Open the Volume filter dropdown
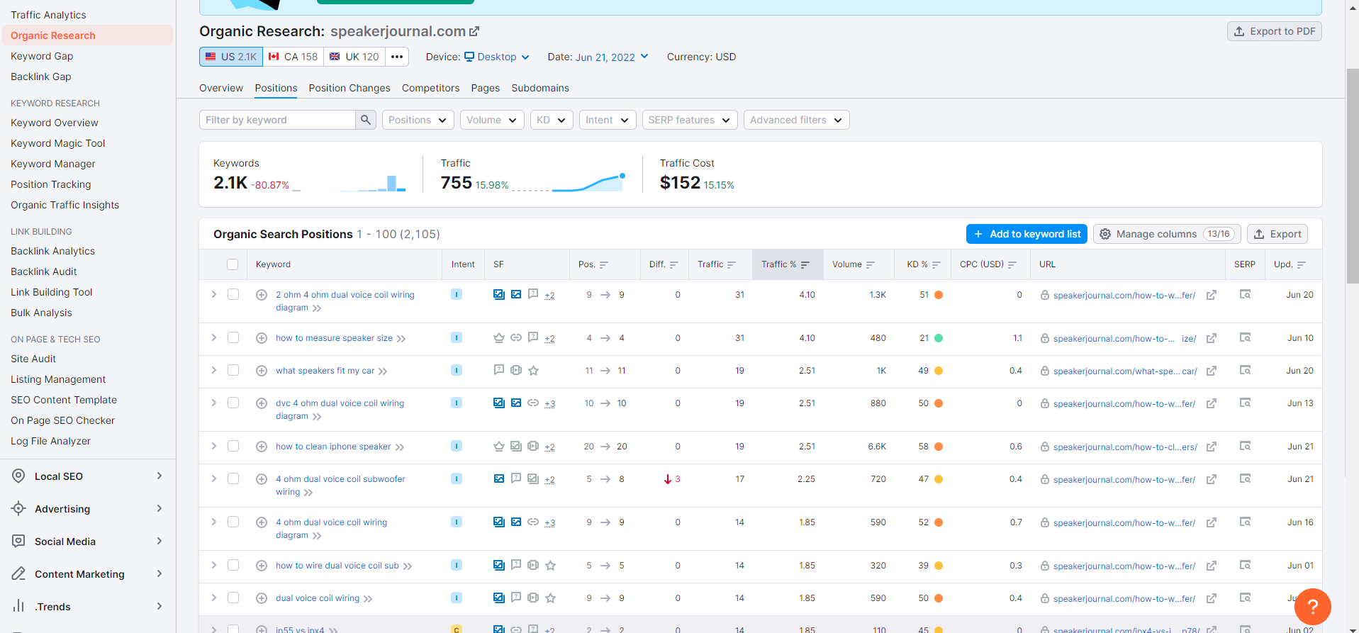Viewport: 1359px width, 633px height. click(x=492, y=120)
